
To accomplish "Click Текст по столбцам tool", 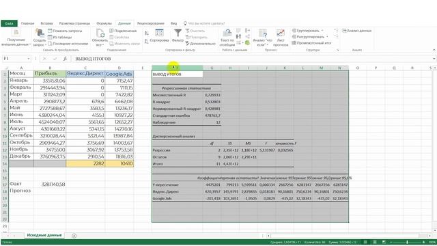I will point(227,38).
